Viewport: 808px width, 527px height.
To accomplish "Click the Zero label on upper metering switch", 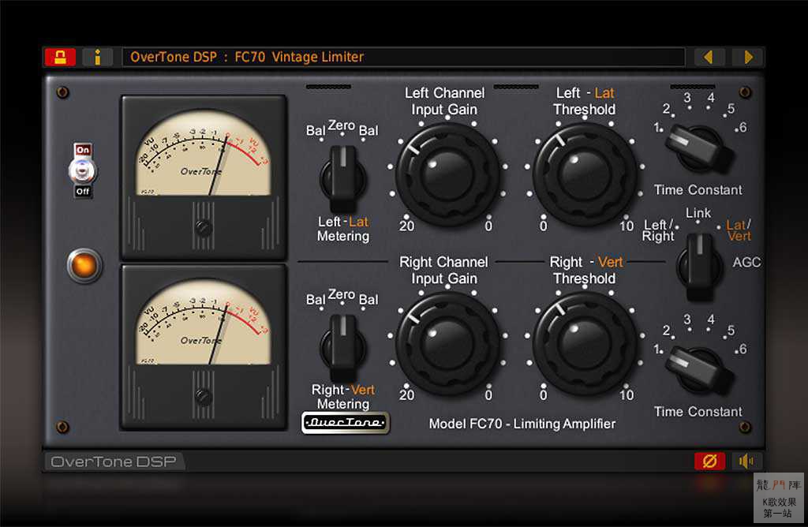I will (342, 125).
